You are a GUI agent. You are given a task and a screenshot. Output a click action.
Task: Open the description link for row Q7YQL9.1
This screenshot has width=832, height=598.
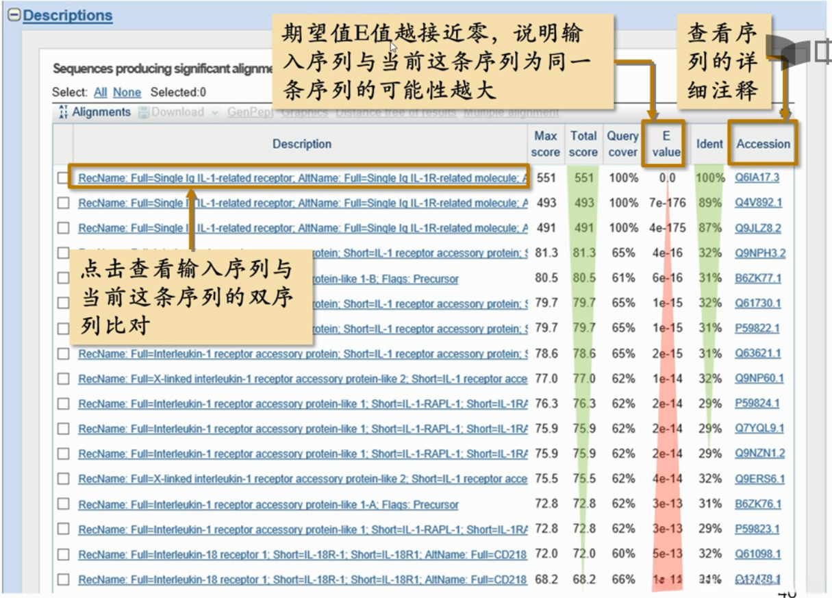(303, 429)
